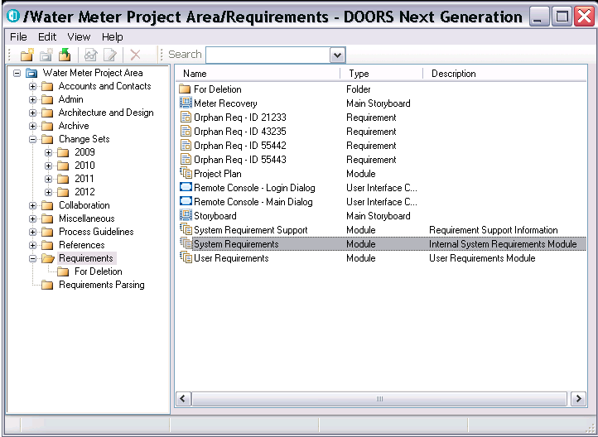
Task: Expand the Architecture and Design folder
Action: [x=33, y=113]
